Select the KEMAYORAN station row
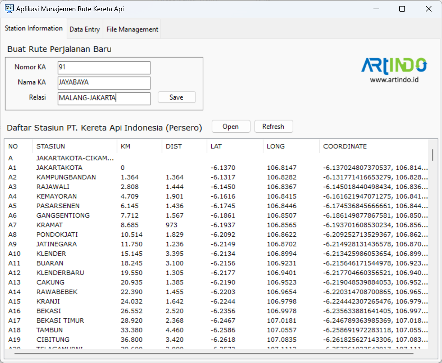This screenshot has height=363, width=442. click(x=57, y=196)
